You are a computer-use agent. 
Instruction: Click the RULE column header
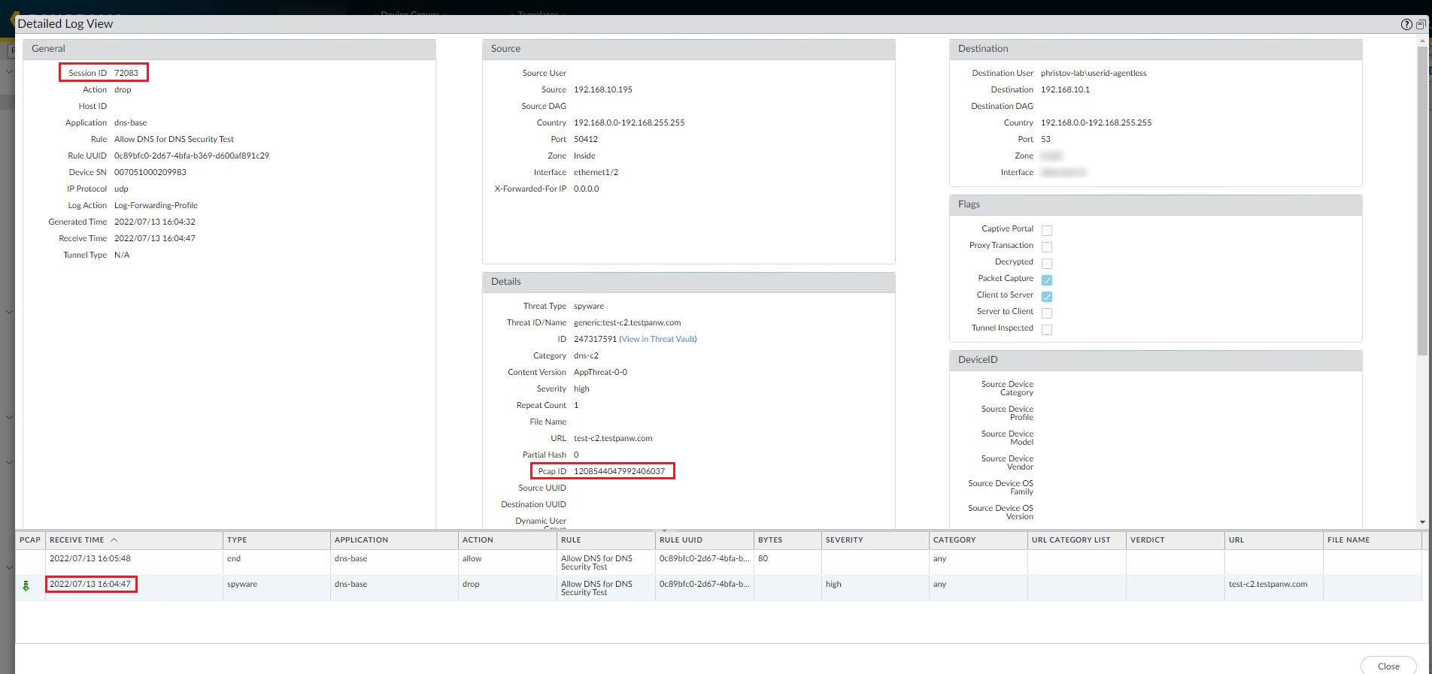coord(605,540)
